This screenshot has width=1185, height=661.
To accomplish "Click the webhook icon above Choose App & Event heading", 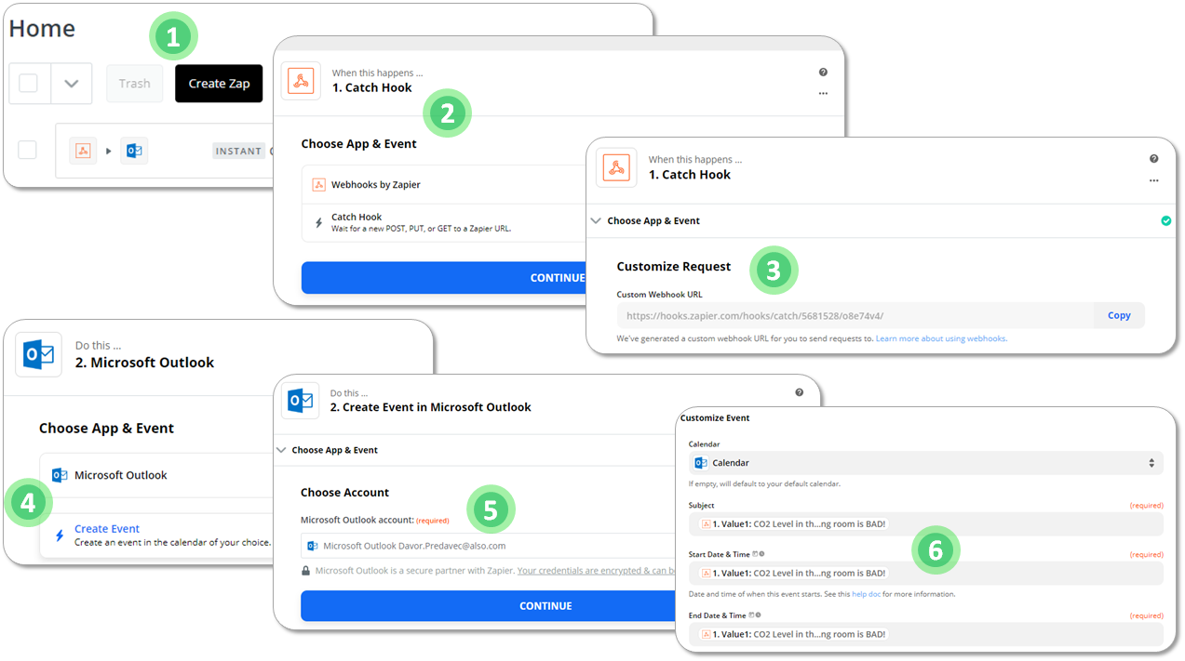I will pos(301,81).
